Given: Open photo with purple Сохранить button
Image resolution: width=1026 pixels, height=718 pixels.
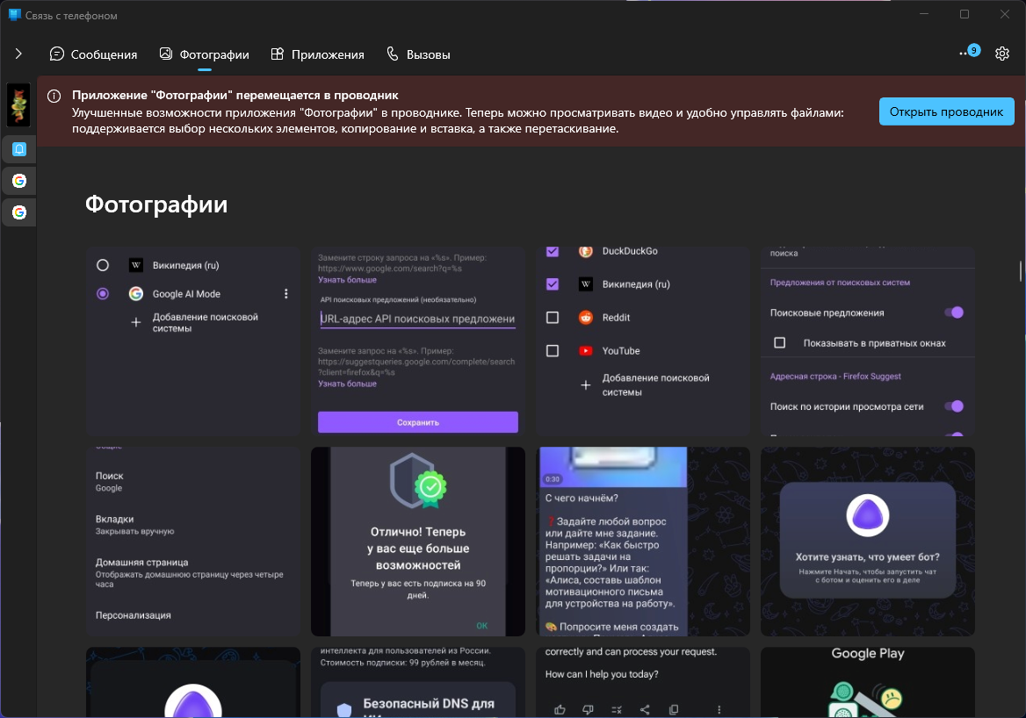Looking at the screenshot, I should (x=418, y=341).
